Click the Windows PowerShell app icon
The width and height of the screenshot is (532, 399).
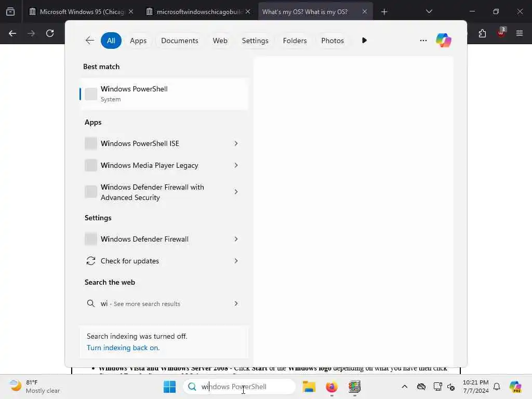click(91, 94)
